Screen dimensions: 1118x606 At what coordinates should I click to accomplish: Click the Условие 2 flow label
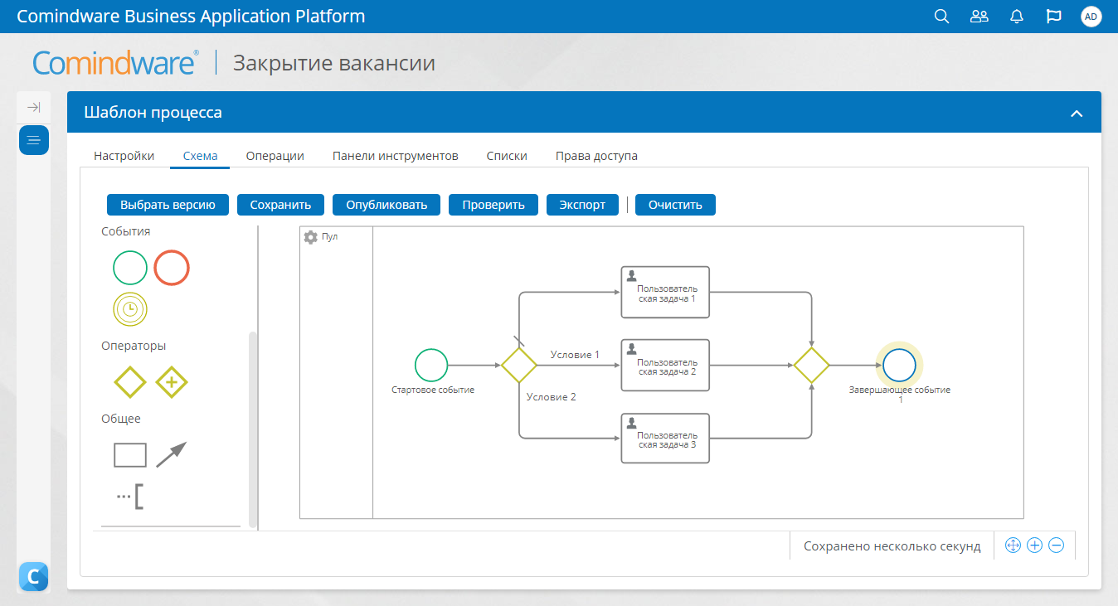(x=551, y=397)
